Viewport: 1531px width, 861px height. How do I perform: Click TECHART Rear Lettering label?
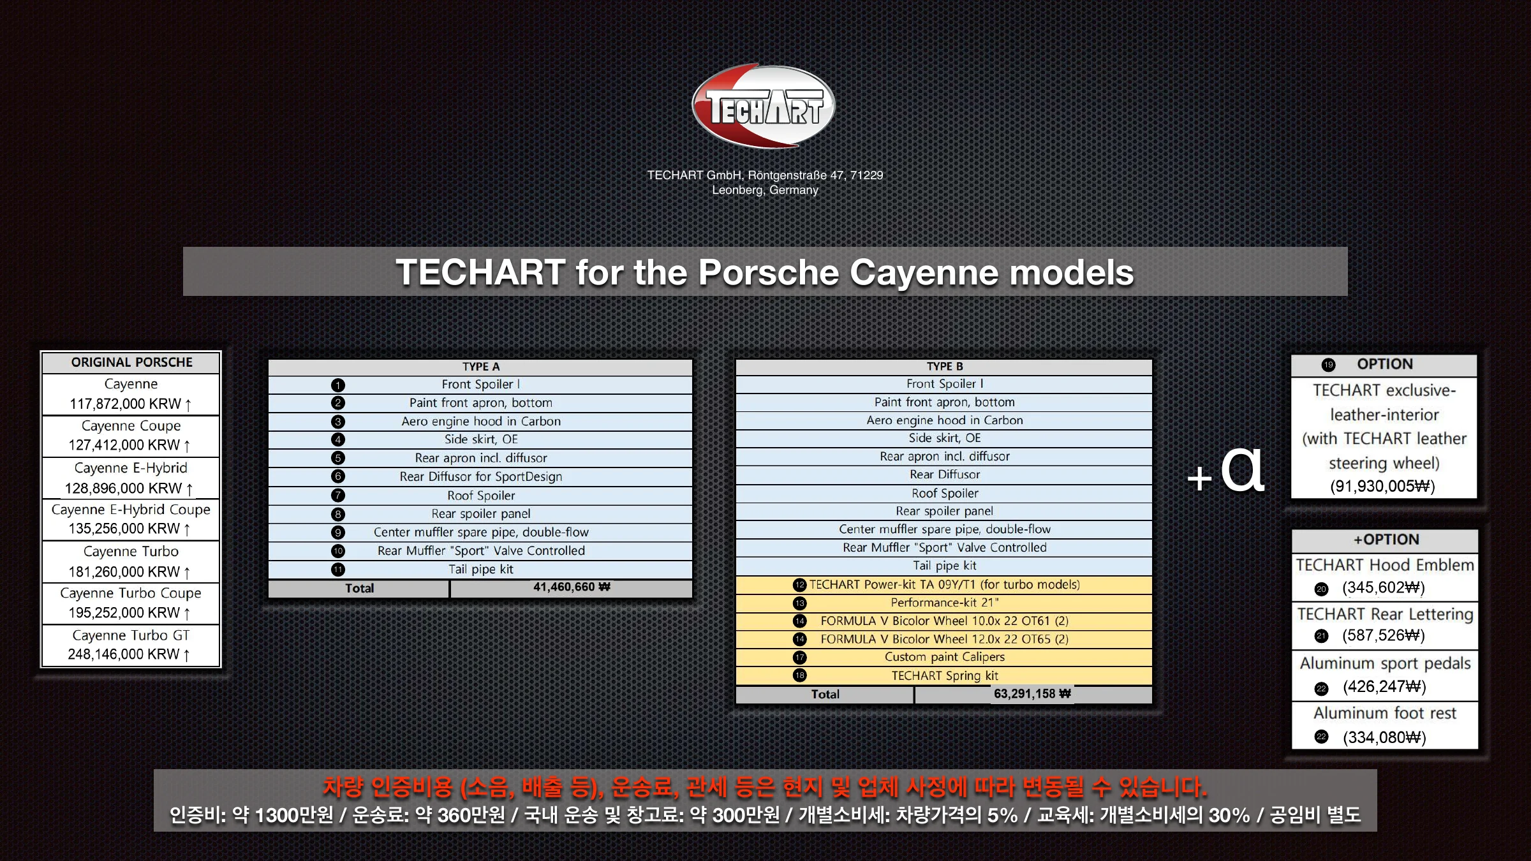point(1385,614)
